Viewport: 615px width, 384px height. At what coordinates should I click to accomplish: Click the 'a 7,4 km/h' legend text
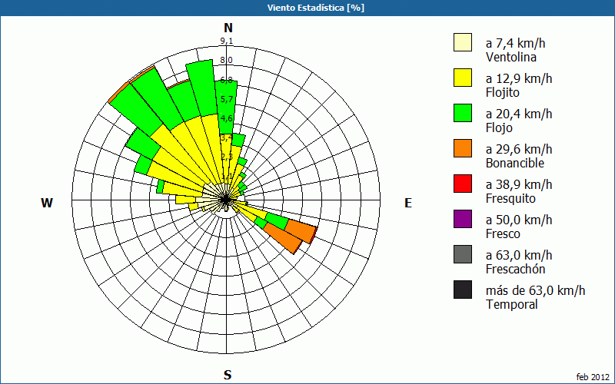(x=515, y=43)
